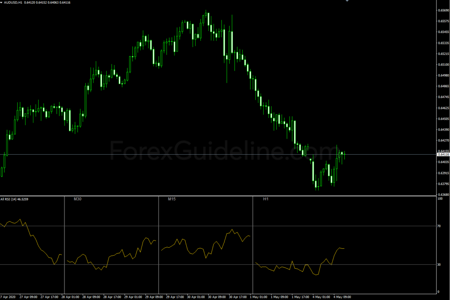
Task: Click the 0.63915 price axis label
Action: click(443, 173)
